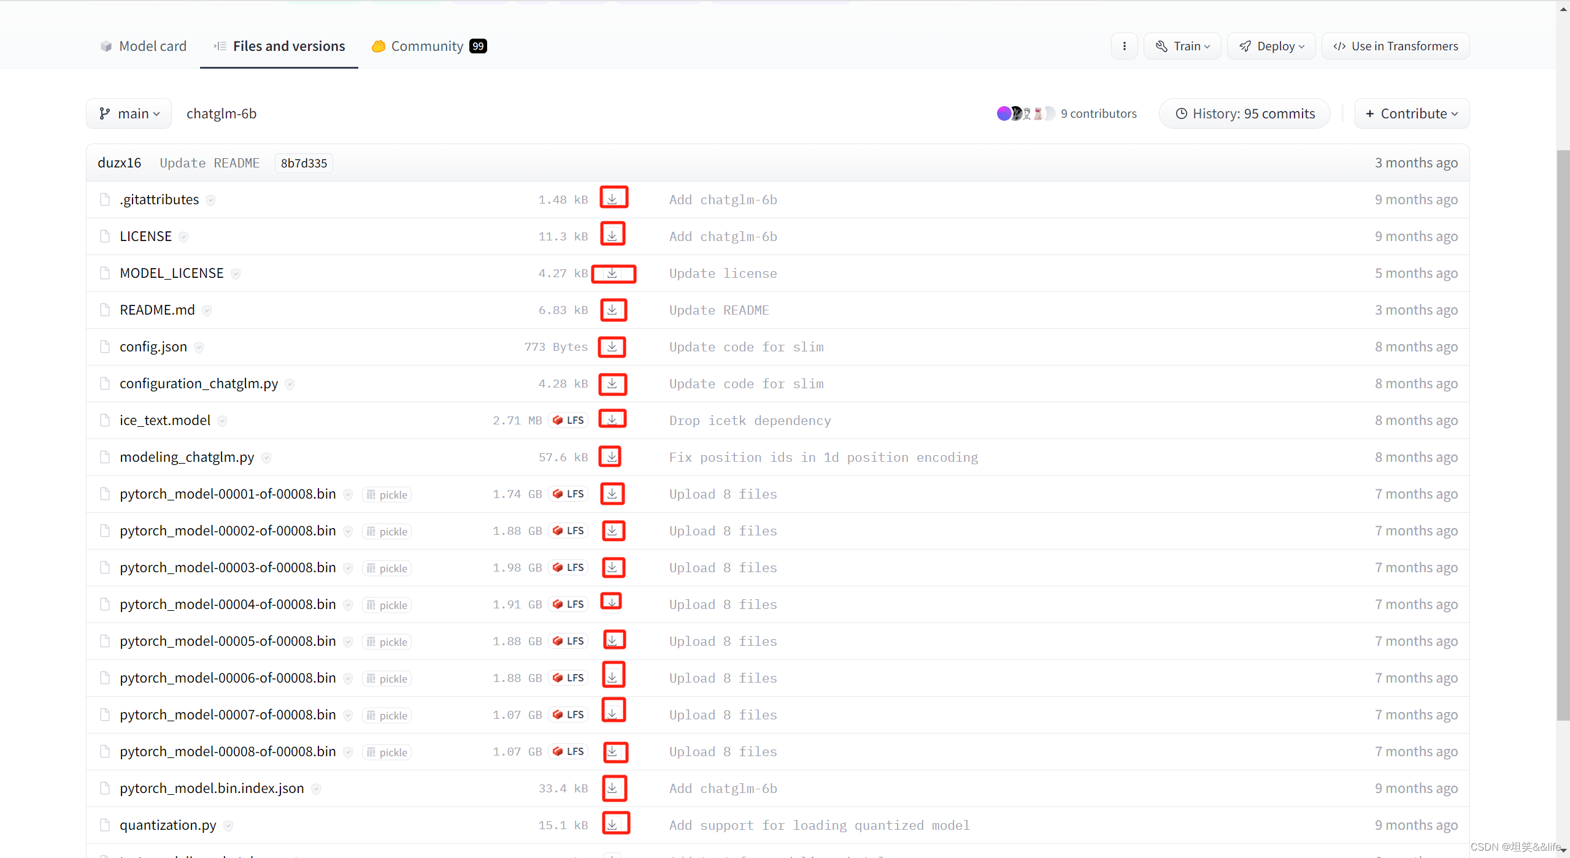Download pytorch_model-00007-of-00008.bin
Image resolution: width=1570 pixels, height=858 pixels.
(612, 714)
